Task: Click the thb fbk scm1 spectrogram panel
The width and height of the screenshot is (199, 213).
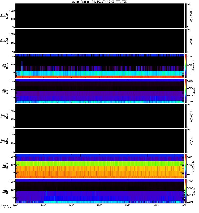Action: 100,91
